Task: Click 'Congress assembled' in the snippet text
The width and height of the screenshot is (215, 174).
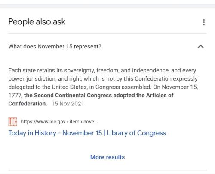Action: click(x=123, y=87)
